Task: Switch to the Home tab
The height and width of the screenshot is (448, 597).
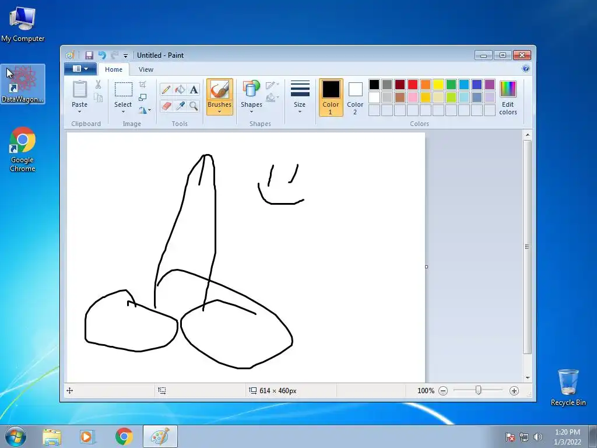Action: pos(114,69)
